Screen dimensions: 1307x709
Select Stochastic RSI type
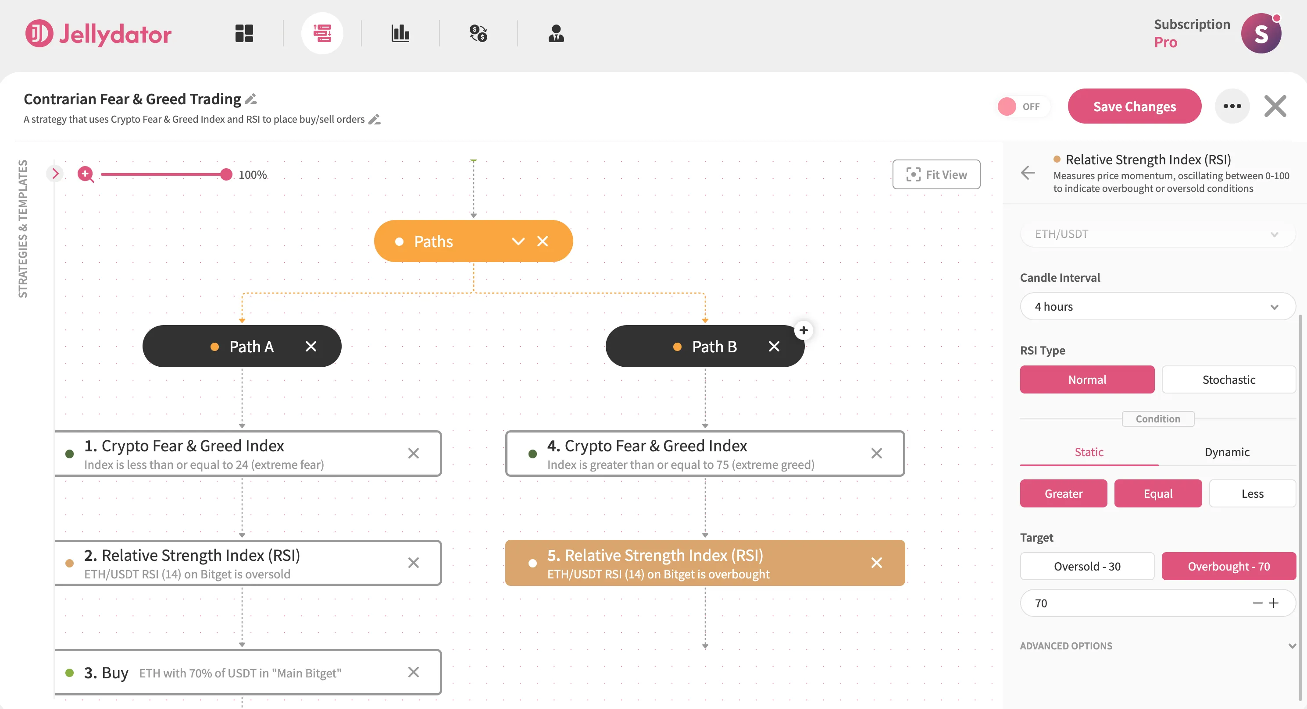pyautogui.click(x=1228, y=379)
